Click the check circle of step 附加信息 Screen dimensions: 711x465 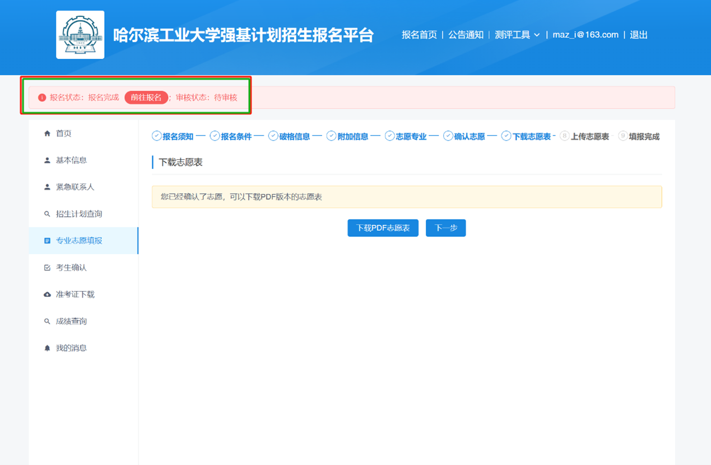tap(332, 136)
